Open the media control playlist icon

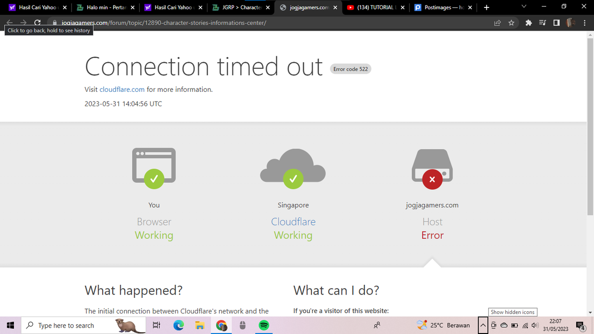tap(542, 22)
